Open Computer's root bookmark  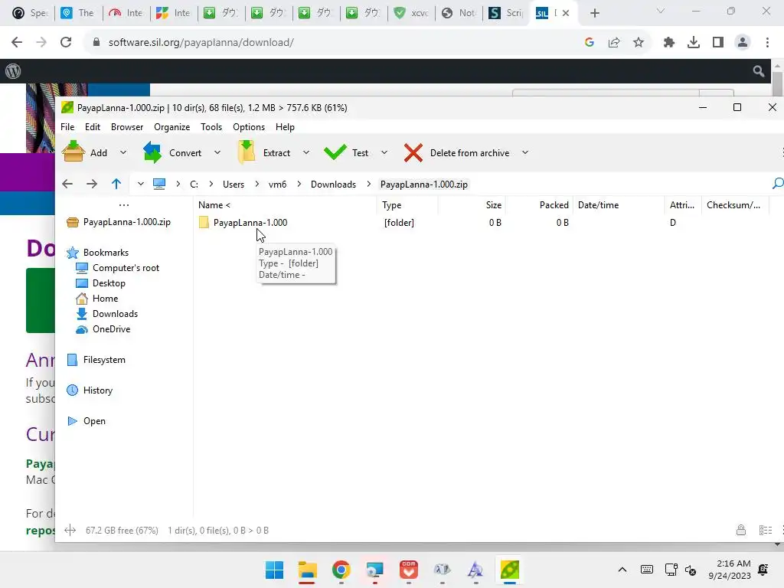pyautogui.click(x=126, y=268)
